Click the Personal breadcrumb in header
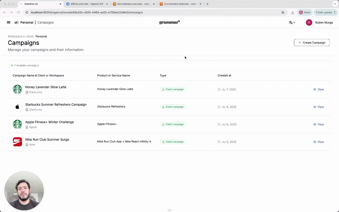 coord(27,23)
